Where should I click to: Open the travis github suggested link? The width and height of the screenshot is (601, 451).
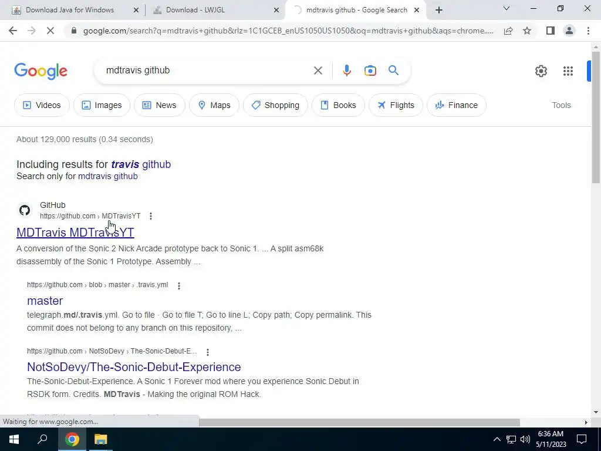click(x=141, y=164)
